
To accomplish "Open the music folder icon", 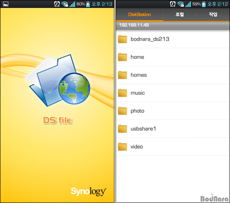I will pyautogui.click(x=123, y=93).
